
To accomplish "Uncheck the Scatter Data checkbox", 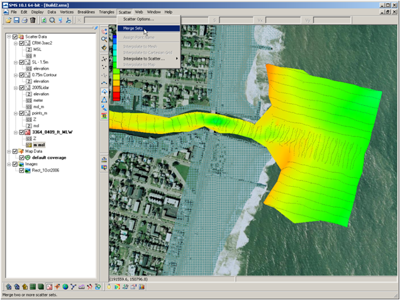I will 15,36.
